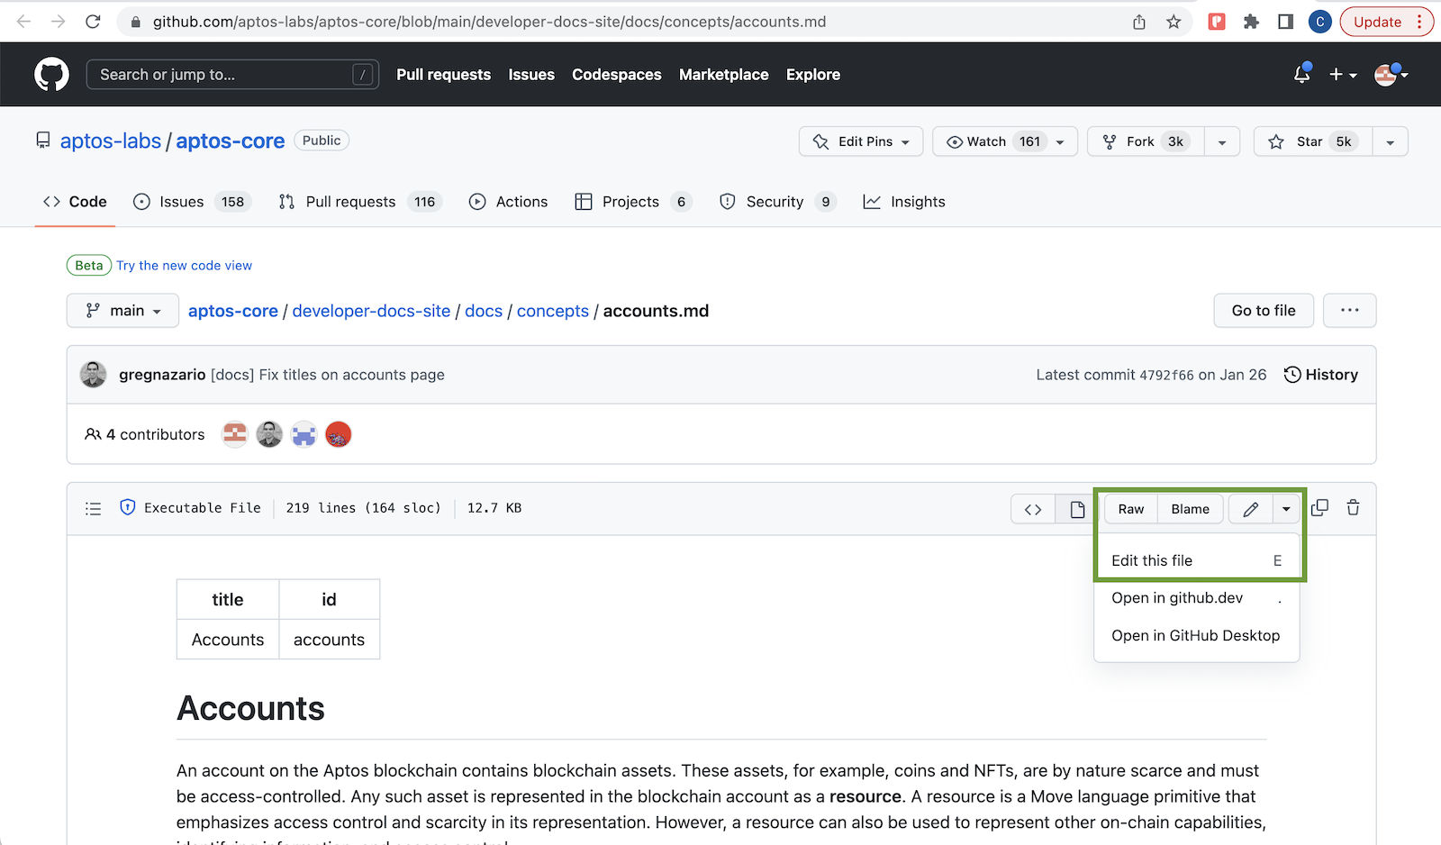Show source code view of file
The height and width of the screenshot is (845, 1441).
click(1033, 509)
